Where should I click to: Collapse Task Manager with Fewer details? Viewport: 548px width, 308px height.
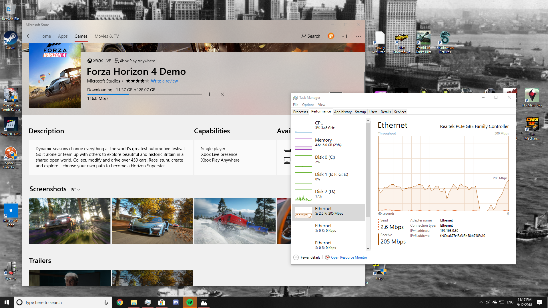pyautogui.click(x=307, y=257)
